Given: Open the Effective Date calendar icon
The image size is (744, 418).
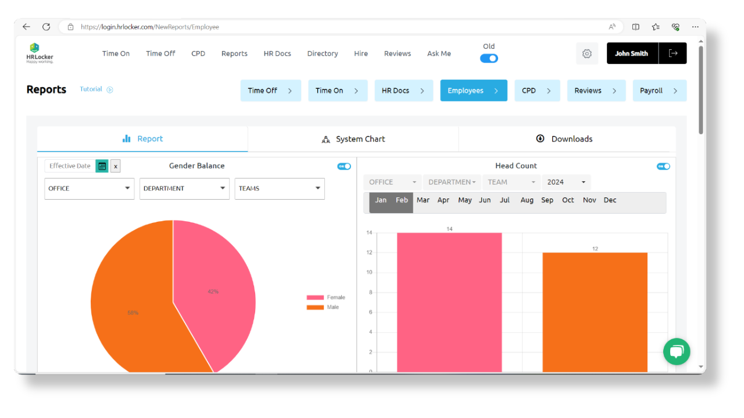Looking at the screenshot, I should (x=102, y=166).
